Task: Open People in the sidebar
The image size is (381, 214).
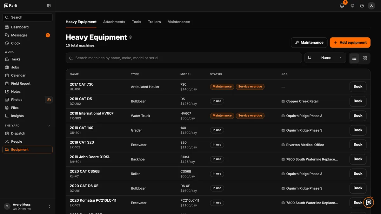Action: (27, 141)
